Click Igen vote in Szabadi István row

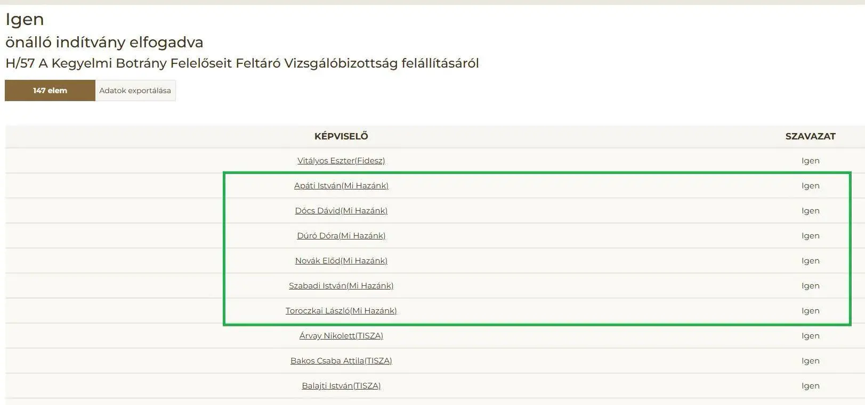(810, 285)
